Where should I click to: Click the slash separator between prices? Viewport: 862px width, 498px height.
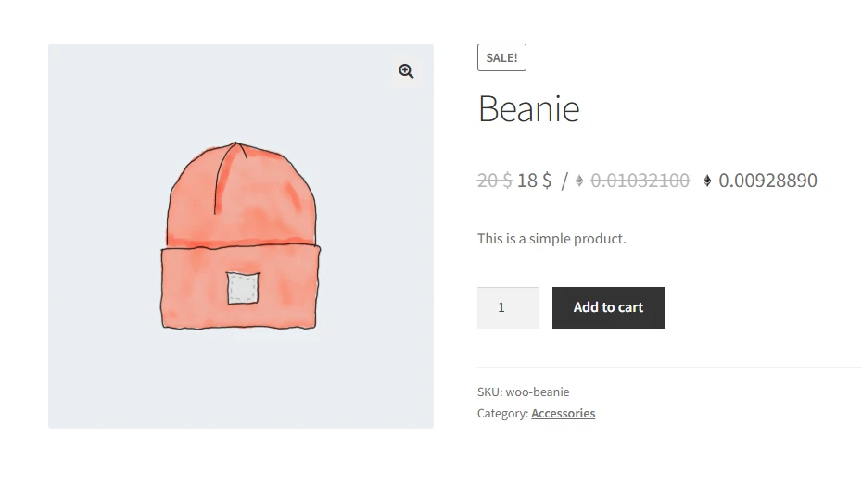(x=564, y=181)
